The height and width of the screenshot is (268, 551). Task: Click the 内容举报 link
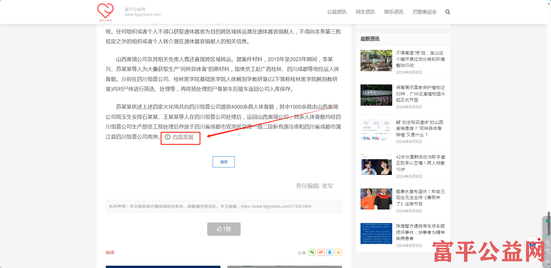(x=183, y=137)
